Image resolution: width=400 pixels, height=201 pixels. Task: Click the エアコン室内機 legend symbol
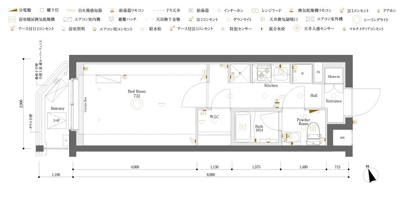coord(68,19)
